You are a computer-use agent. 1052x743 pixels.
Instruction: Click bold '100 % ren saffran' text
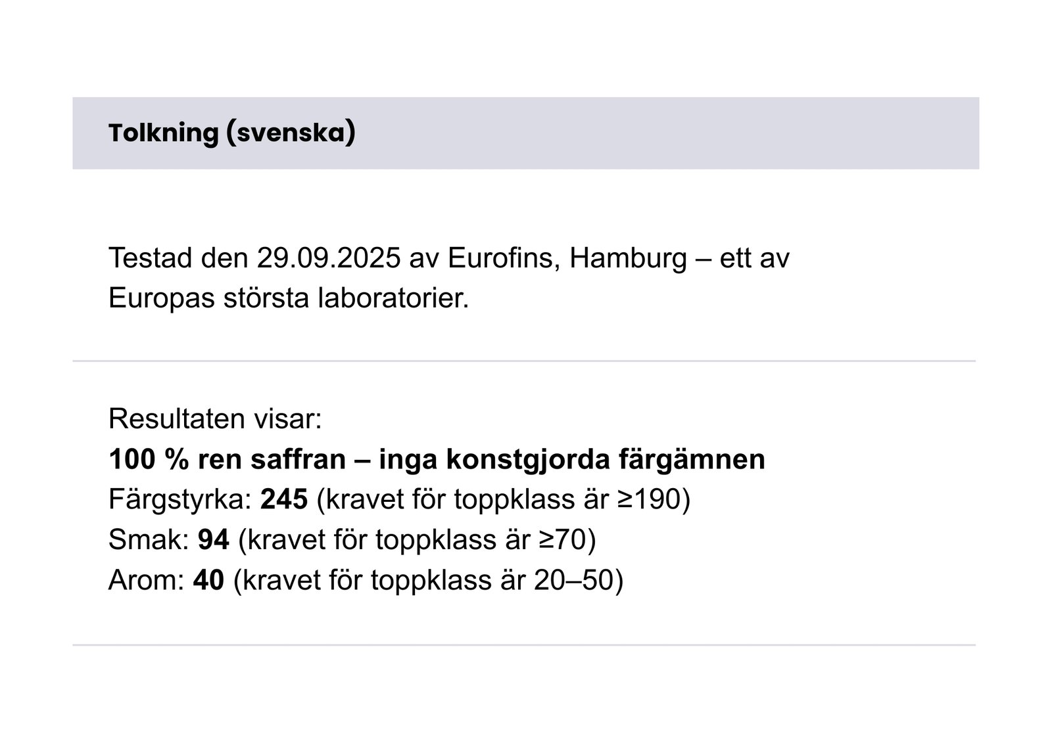[x=227, y=459]
